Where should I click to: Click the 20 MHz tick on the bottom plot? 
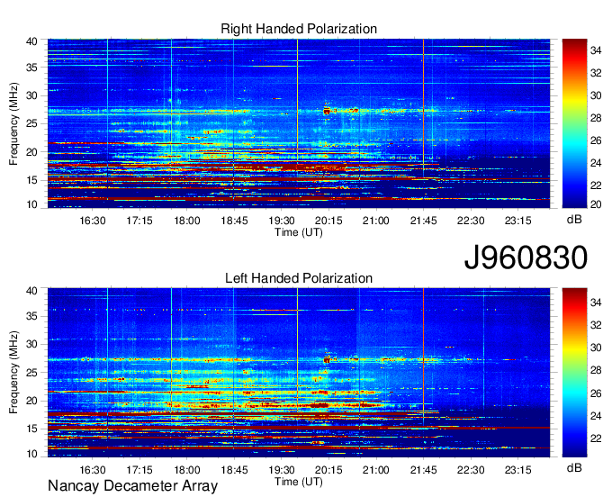point(31,401)
